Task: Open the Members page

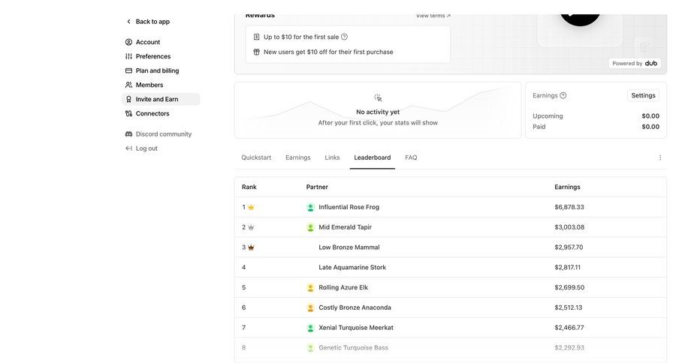Action: [149, 85]
